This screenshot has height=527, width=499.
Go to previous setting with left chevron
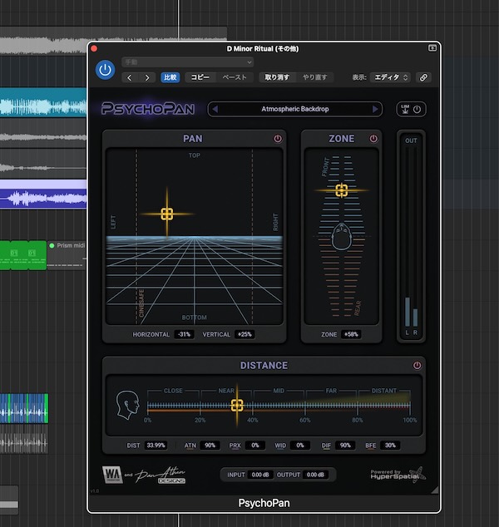[x=130, y=77]
